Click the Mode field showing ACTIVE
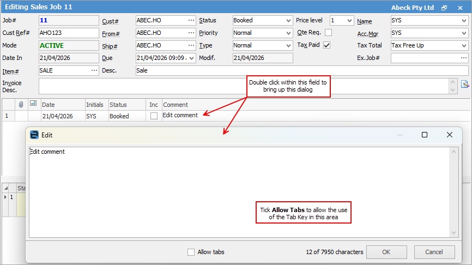Screen dimensions: 472x265 (69, 45)
